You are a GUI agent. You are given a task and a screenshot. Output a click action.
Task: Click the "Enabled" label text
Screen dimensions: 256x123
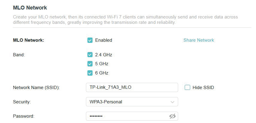tap(104, 40)
